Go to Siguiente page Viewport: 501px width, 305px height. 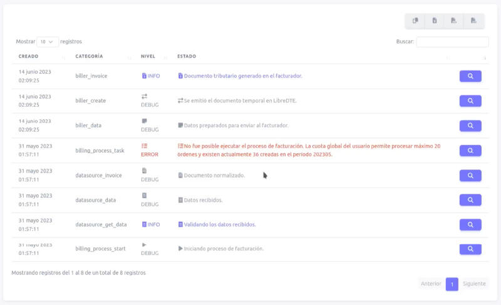474,284
